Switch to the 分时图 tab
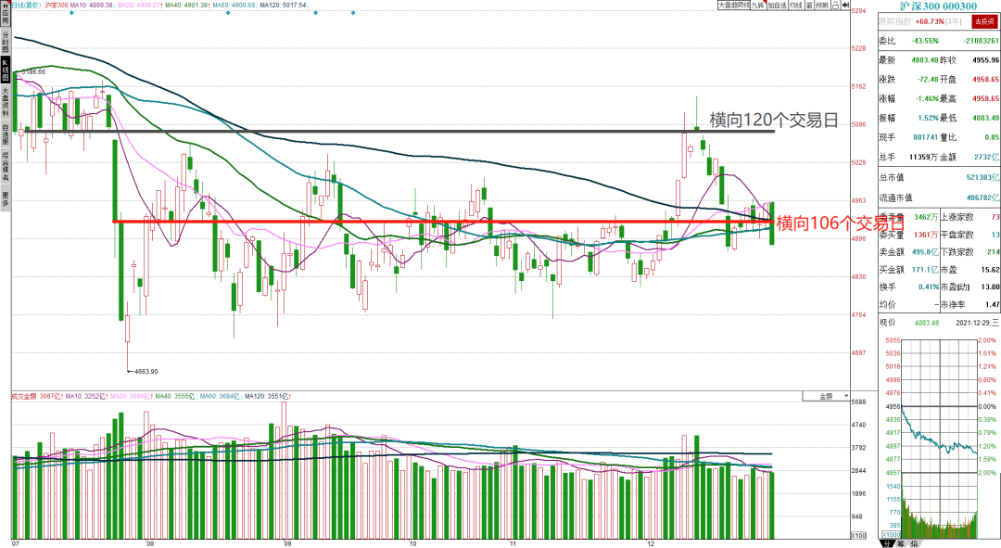This screenshot has width=1001, height=548. tap(6, 42)
